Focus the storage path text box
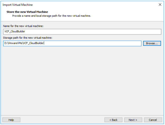The image size is (165, 125). [x=93, y=43]
